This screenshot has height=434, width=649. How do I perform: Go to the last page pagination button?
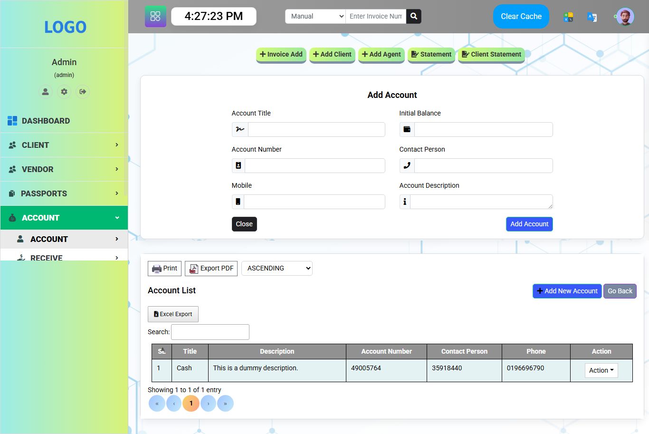click(x=225, y=404)
